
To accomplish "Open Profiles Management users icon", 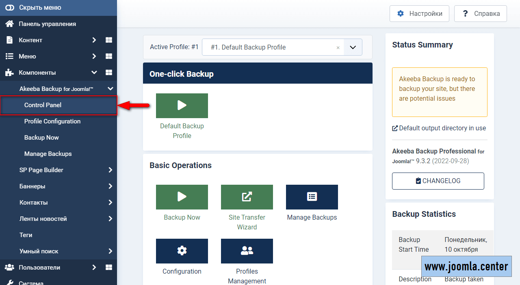I will click(247, 251).
